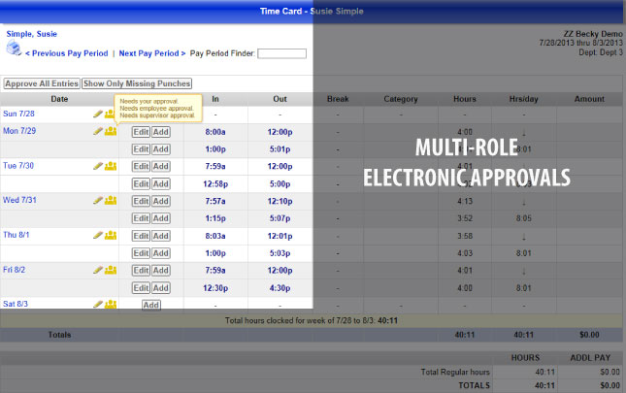Click the approval people icon for Mon 7/29
626x393 pixels.
(110, 131)
